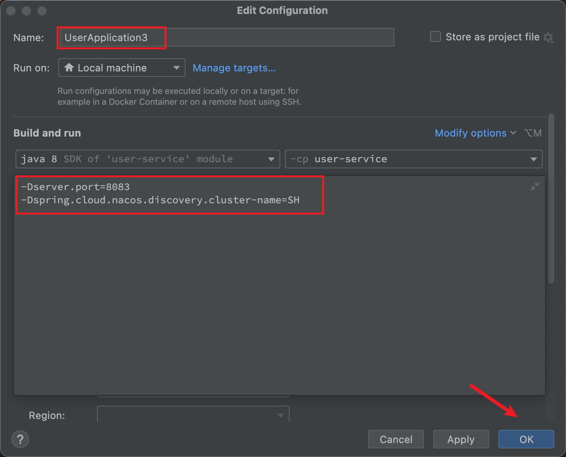Viewport: 566px width, 457px height.
Task: Dismiss dialog with the Cancel button
Action: (396, 439)
